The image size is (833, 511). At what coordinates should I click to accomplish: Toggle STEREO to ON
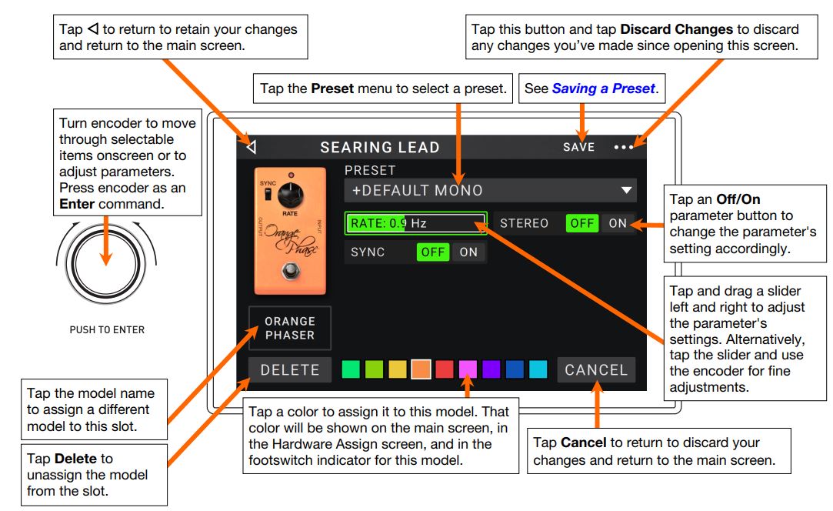pyautogui.click(x=618, y=223)
